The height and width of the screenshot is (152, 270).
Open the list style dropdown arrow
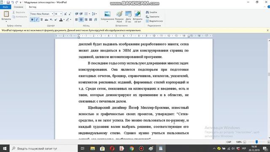point(89,14)
